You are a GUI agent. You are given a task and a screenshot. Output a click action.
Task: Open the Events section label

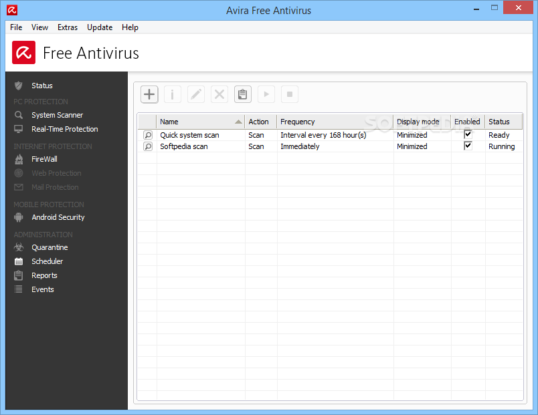point(43,289)
